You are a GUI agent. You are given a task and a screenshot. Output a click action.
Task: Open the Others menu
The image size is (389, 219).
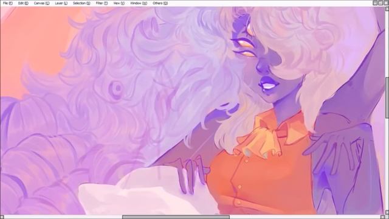point(160,3)
